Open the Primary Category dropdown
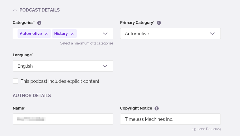The image size is (240, 136). coord(170,34)
